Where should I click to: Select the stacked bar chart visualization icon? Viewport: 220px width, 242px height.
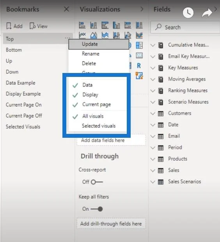(82, 25)
